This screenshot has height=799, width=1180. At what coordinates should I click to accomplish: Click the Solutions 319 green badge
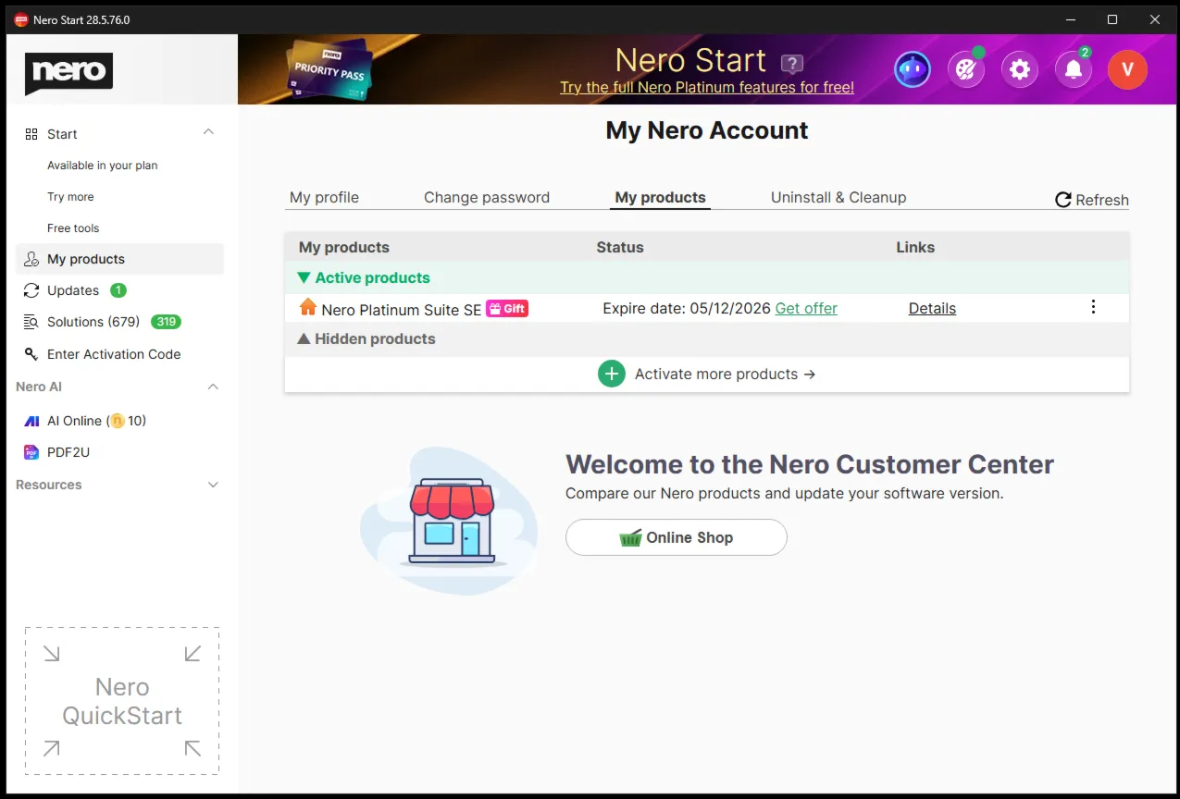click(x=166, y=322)
